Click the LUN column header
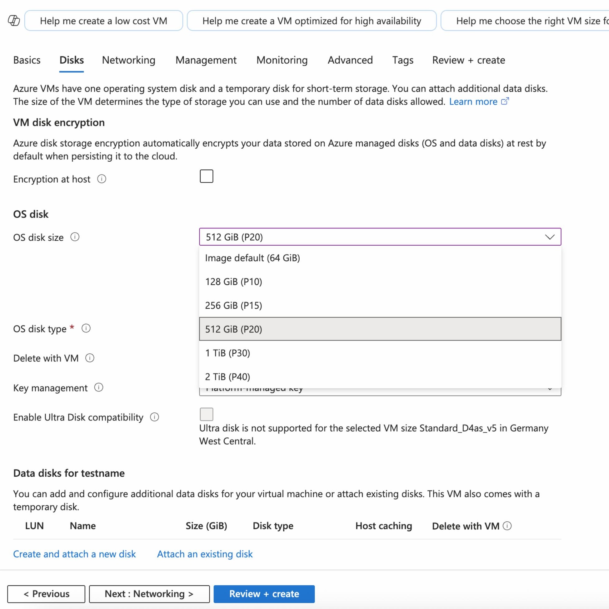Image resolution: width=609 pixels, height=609 pixels. coord(34,526)
